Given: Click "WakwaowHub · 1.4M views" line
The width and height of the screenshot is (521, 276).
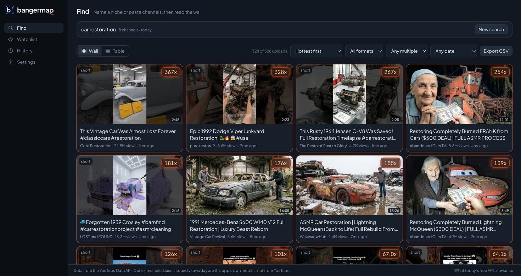Looking at the screenshot, I should coord(333,237).
